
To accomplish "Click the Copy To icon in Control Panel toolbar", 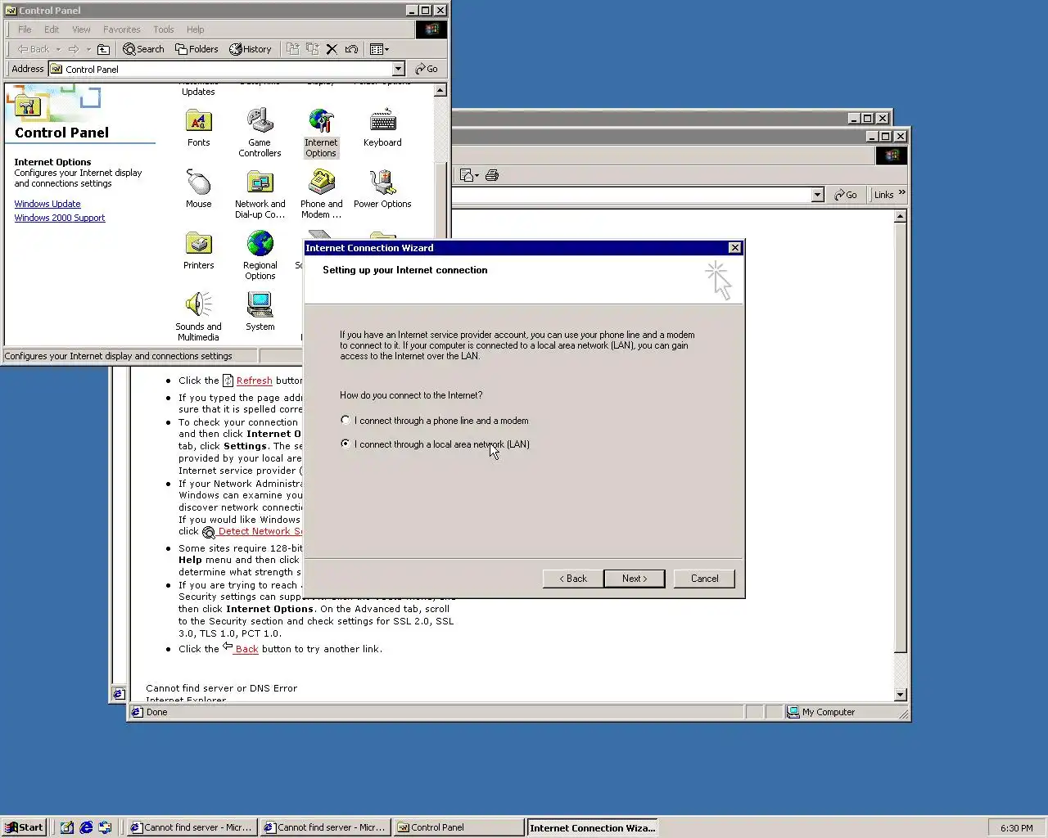I will pyautogui.click(x=312, y=49).
